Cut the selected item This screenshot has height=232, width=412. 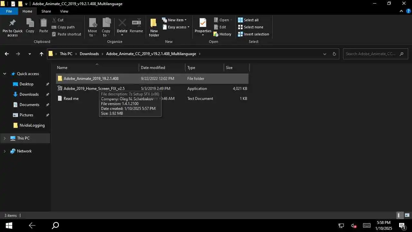58,20
